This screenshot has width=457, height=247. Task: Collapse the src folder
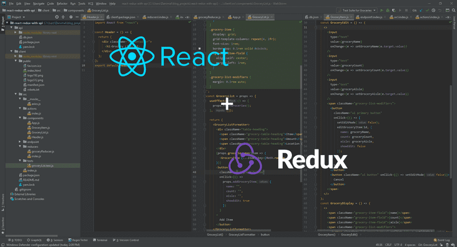[16, 94]
